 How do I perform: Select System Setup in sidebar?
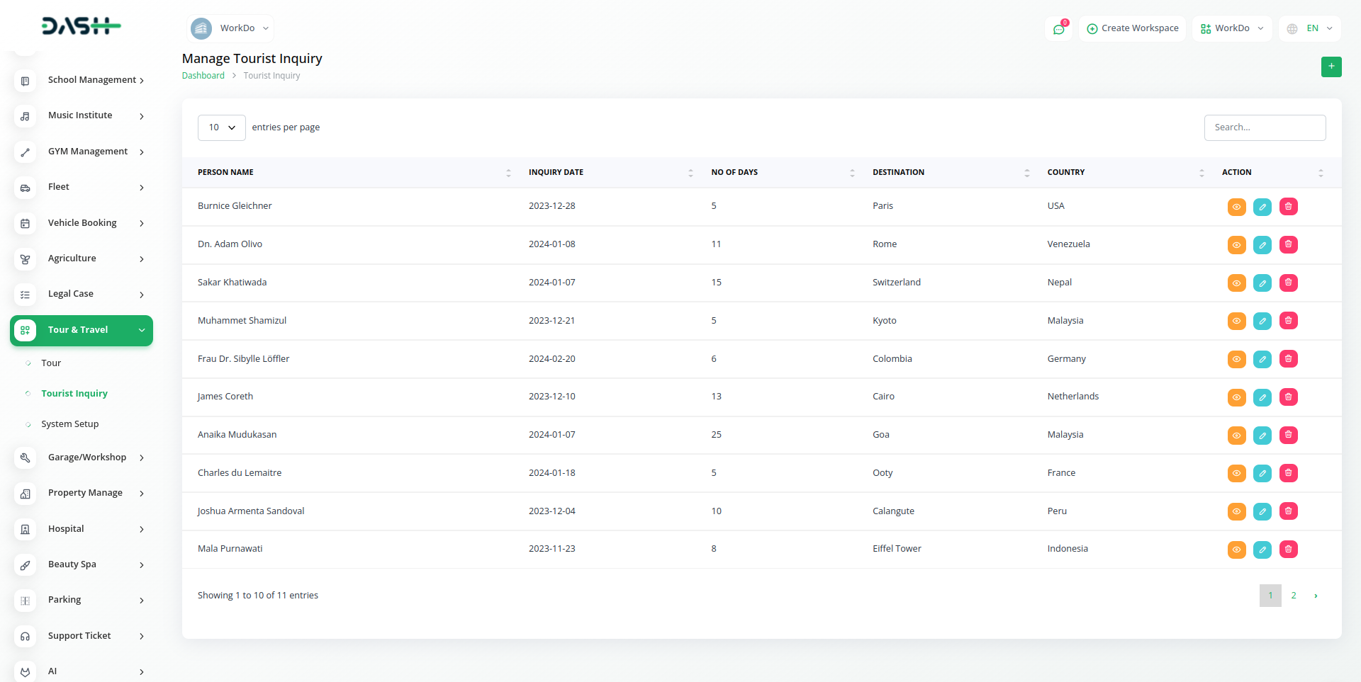tap(69, 424)
